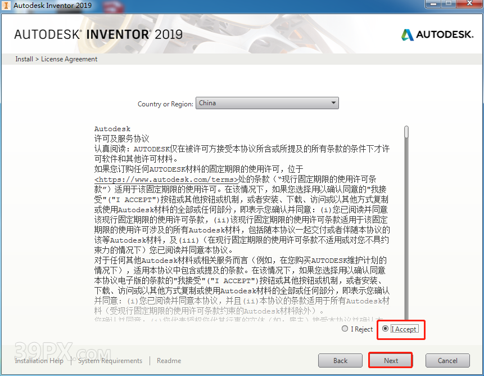Close the Autodesk Inventor 2019 installer window
Image resolution: width=484 pixels, height=376 pixels.
point(469,4)
